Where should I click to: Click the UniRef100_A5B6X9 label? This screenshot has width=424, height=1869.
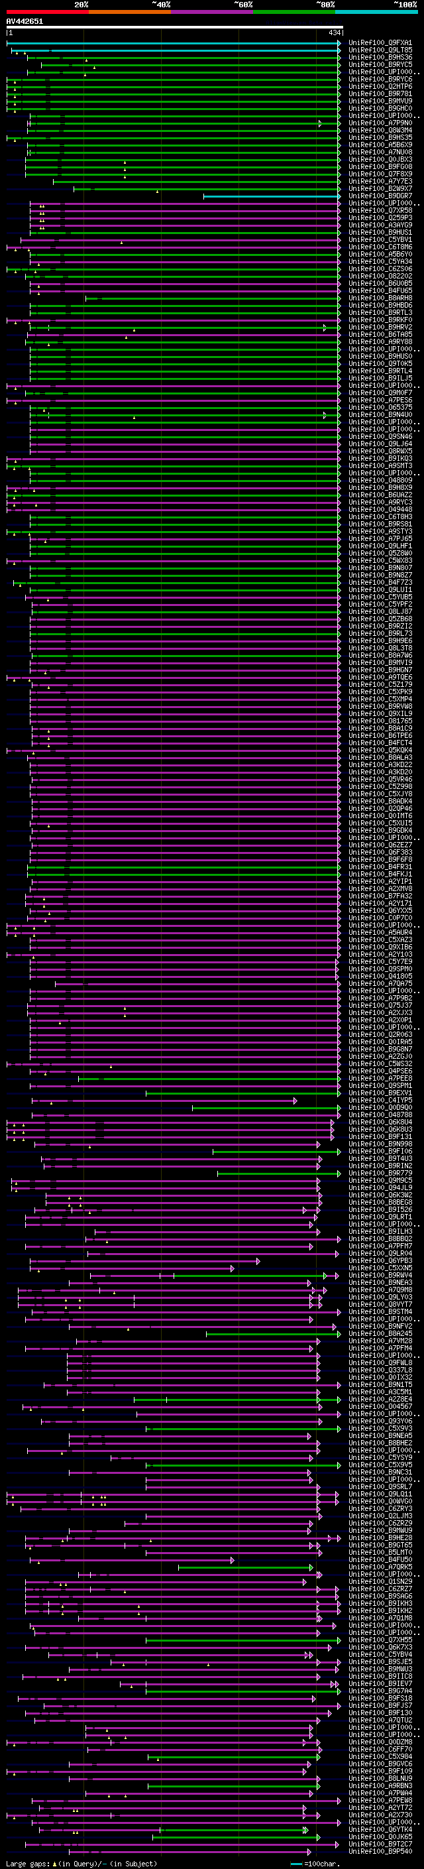tap(380, 145)
